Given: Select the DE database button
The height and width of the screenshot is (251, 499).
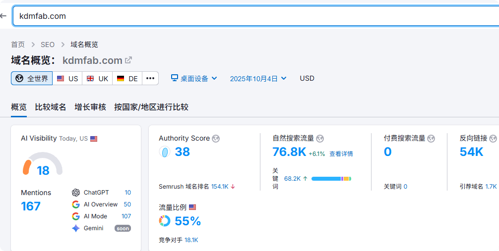Looking at the screenshot, I should pyautogui.click(x=127, y=79).
